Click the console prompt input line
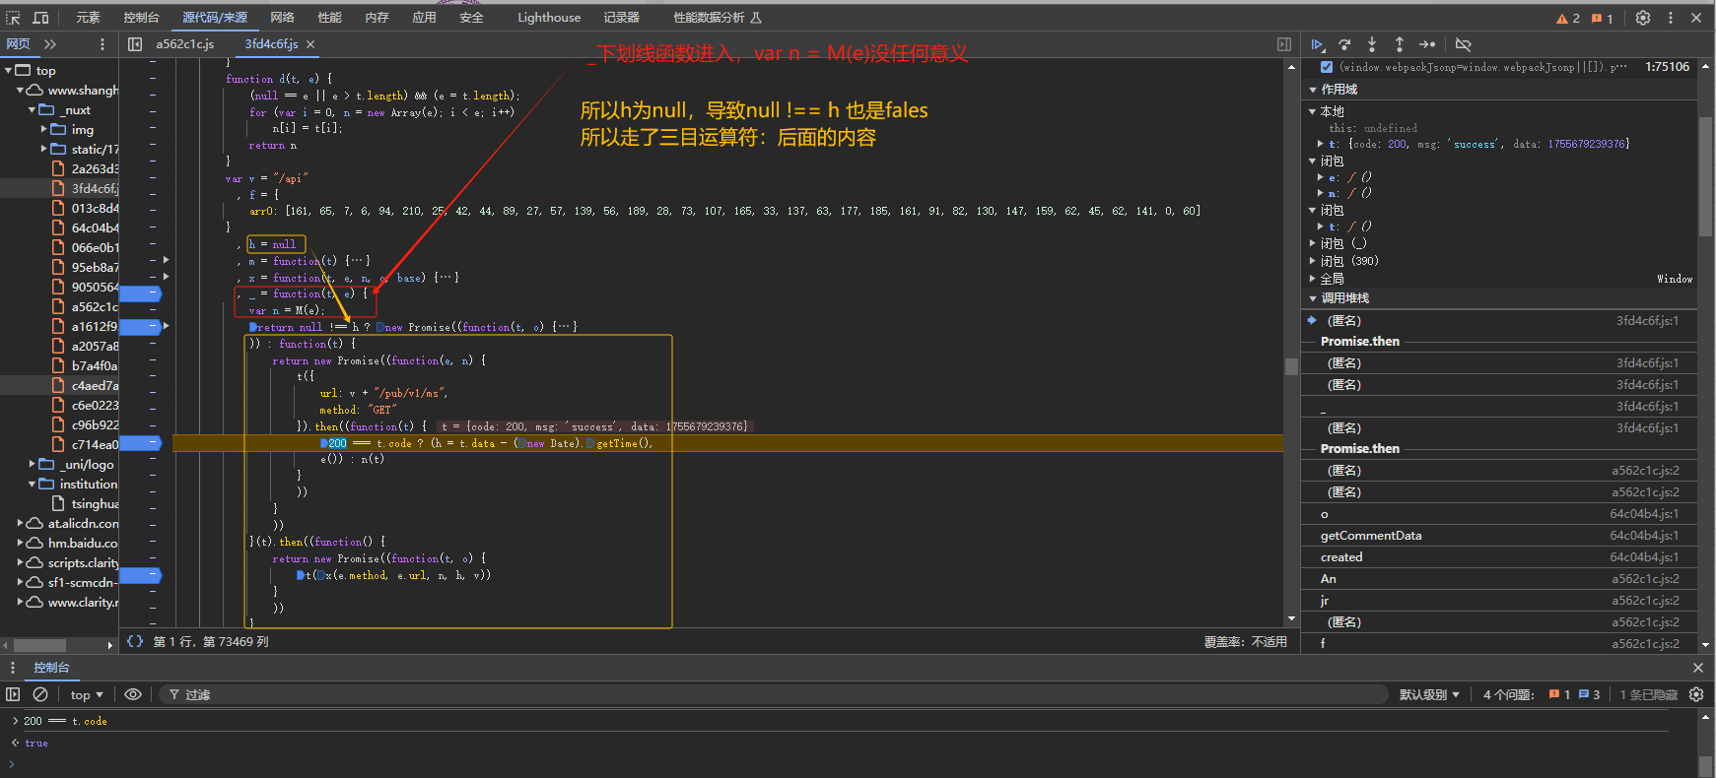 [848, 763]
